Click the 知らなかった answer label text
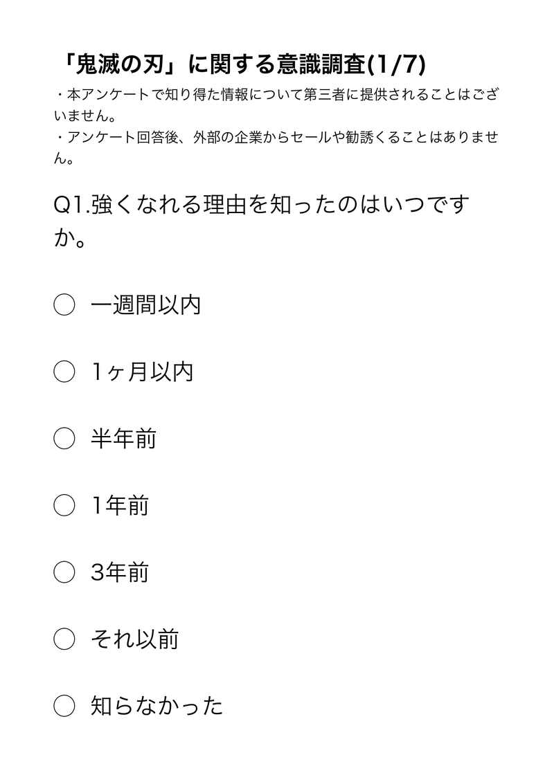The height and width of the screenshot is (782, 554). click(157, 706)
